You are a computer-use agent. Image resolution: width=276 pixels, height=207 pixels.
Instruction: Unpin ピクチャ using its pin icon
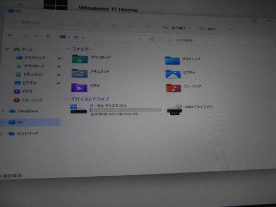coord(58,83)
